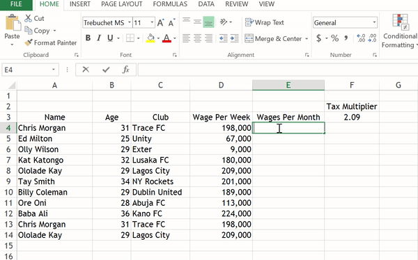This screenshot has height=260, width=418.
Task: Select column E header
Action: [x=288, y=85]
